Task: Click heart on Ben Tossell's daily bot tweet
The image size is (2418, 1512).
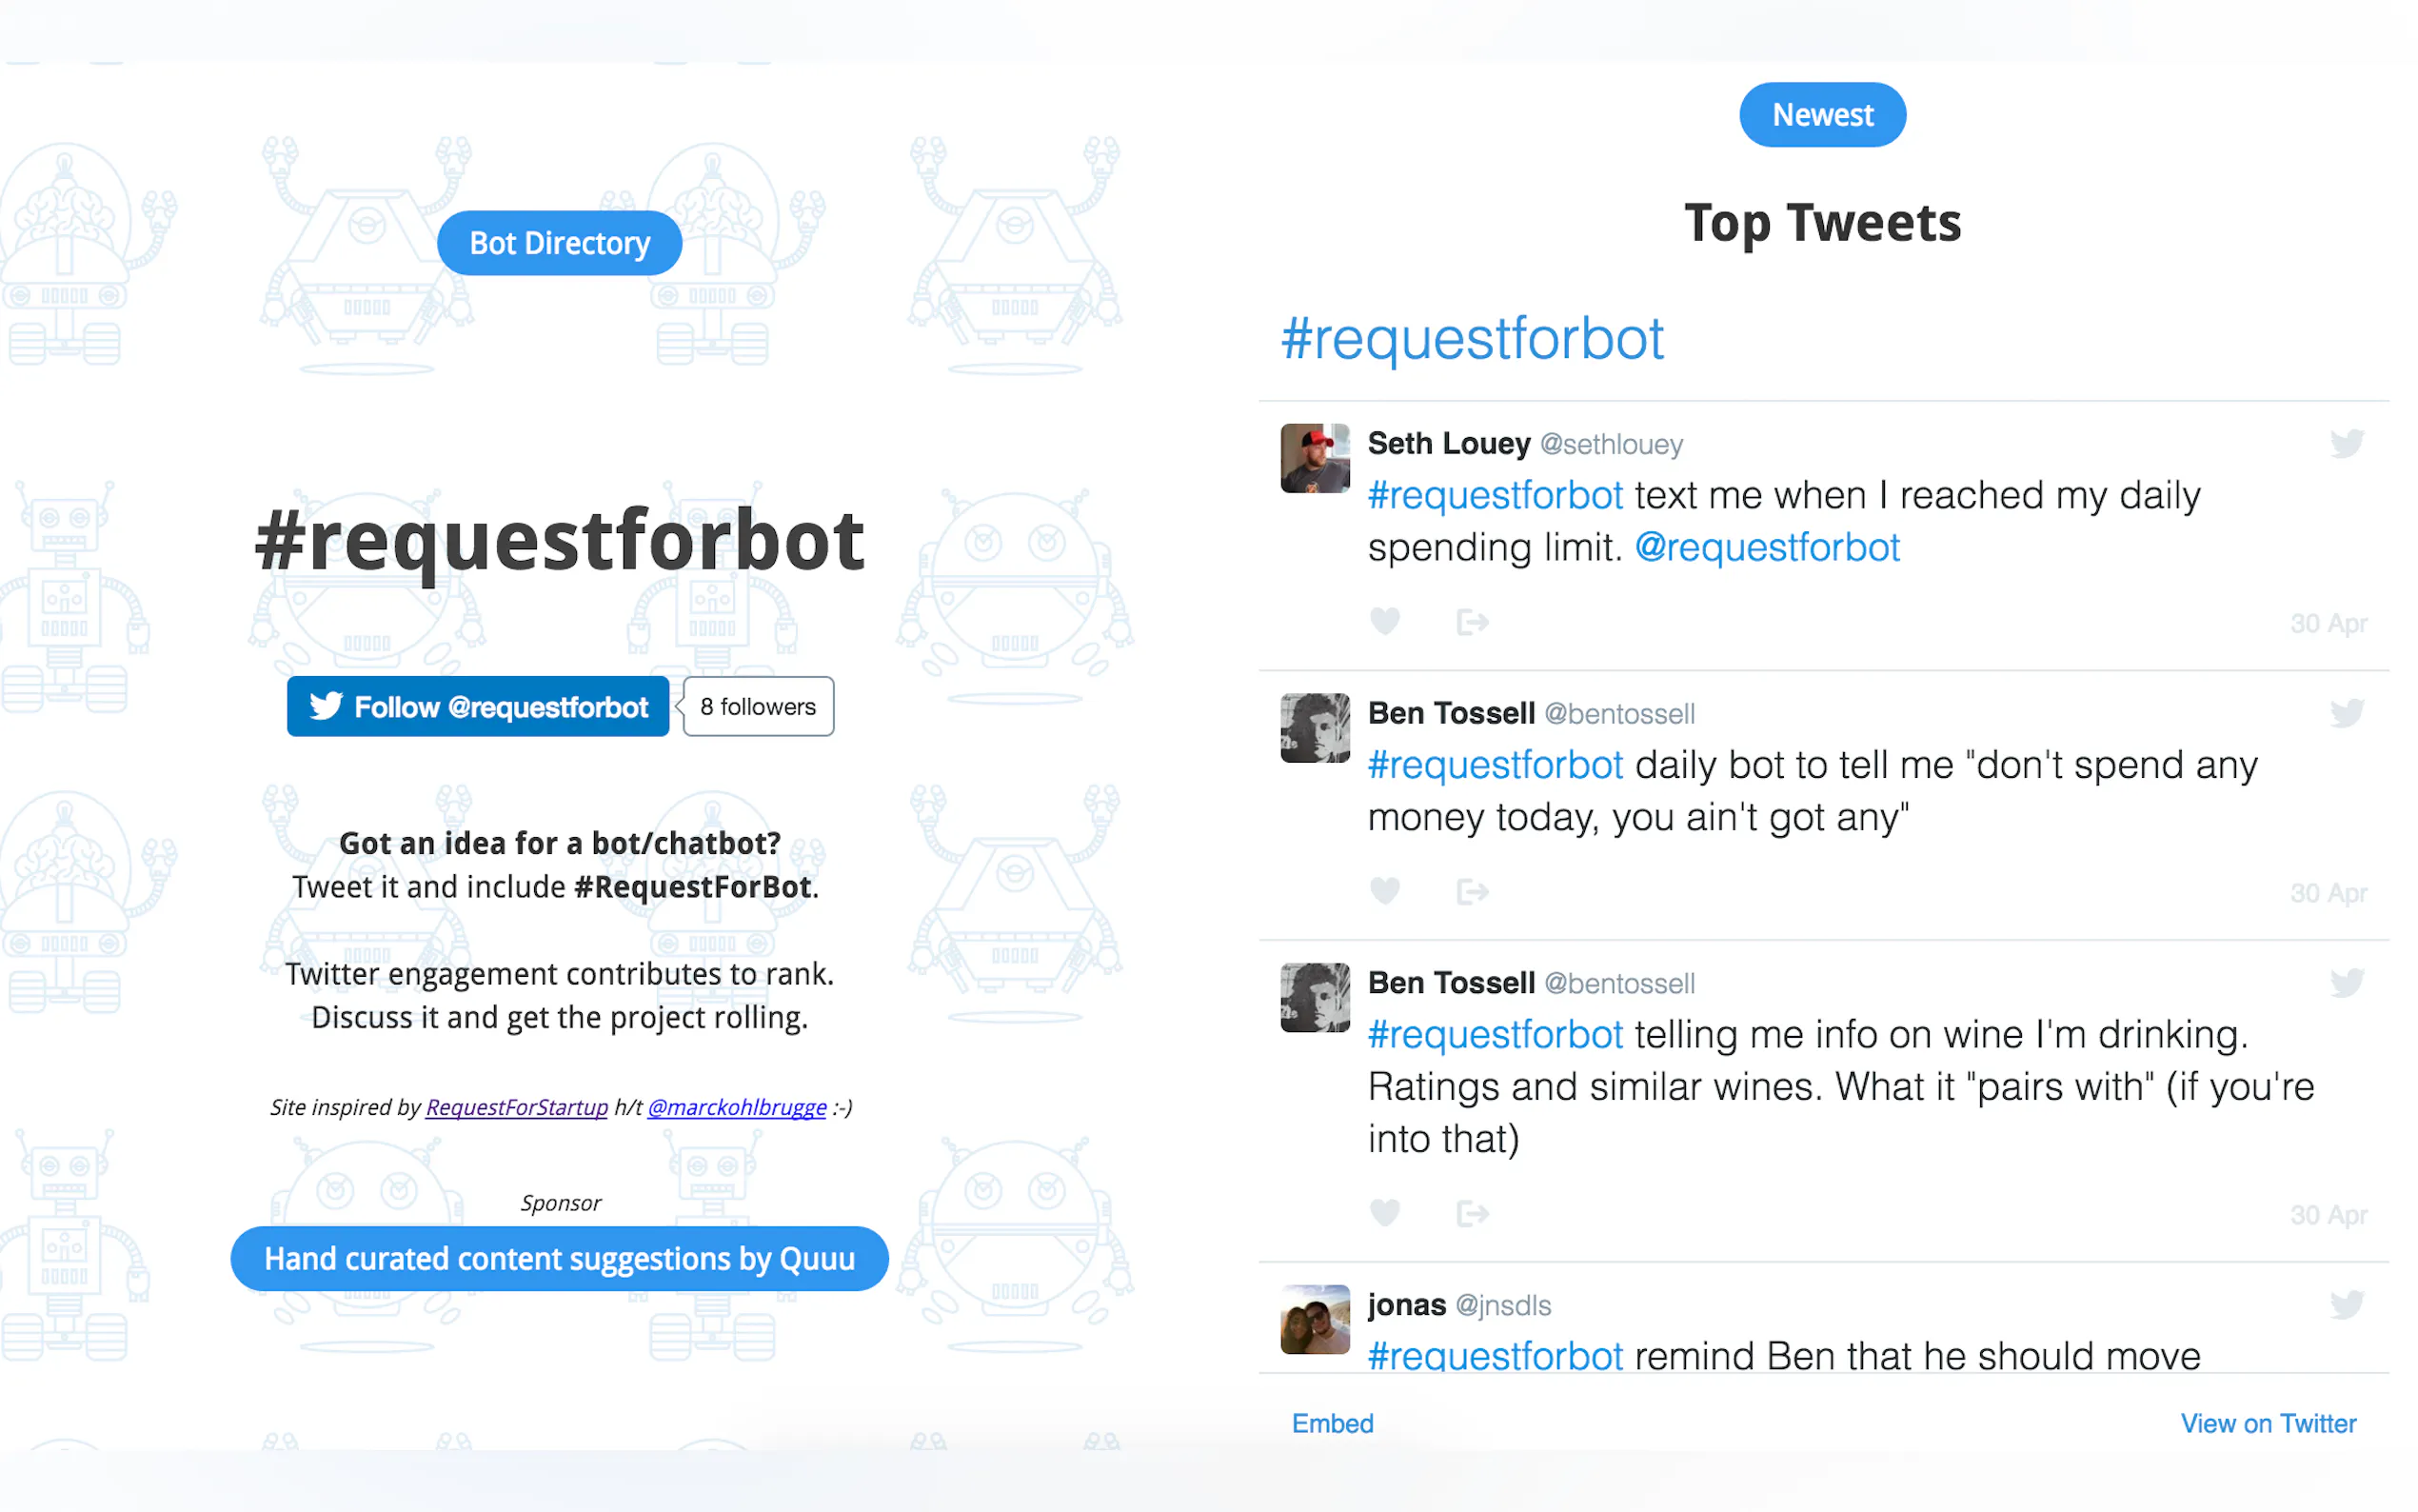Action: (1384, 891)
